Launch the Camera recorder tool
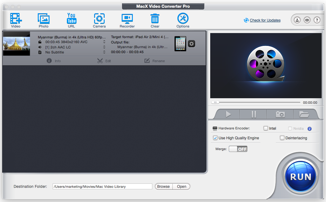This screenshot has height=202, width=326. point(99,19)
